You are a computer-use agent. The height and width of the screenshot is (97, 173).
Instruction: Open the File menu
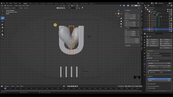click(4, 3)
